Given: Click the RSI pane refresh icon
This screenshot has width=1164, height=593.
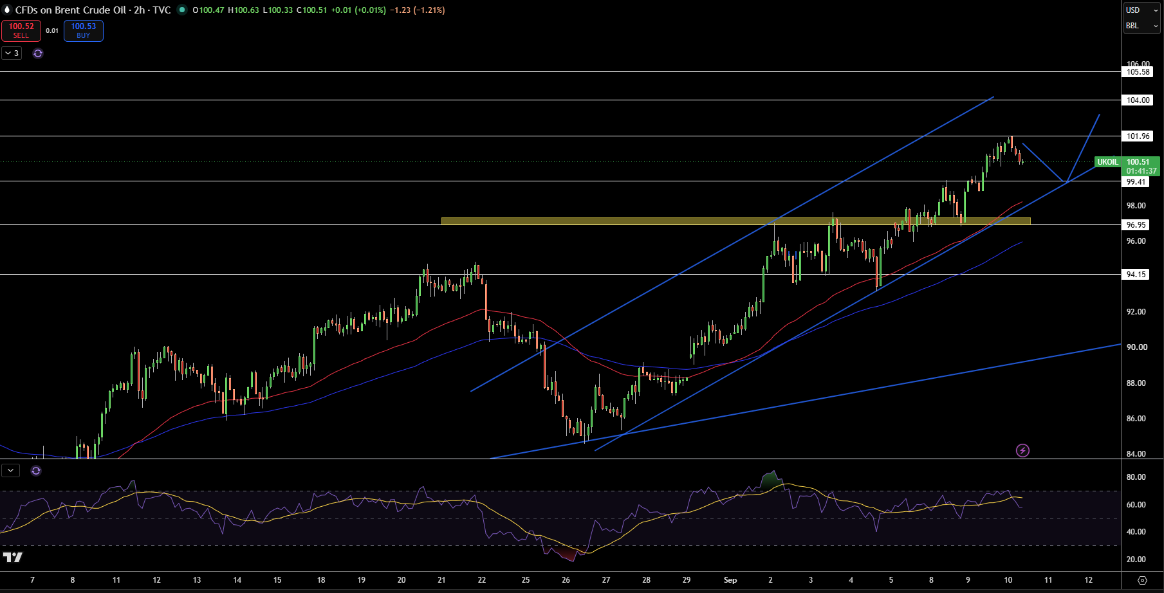Looking at the screenshot, I should coord(36,471).
